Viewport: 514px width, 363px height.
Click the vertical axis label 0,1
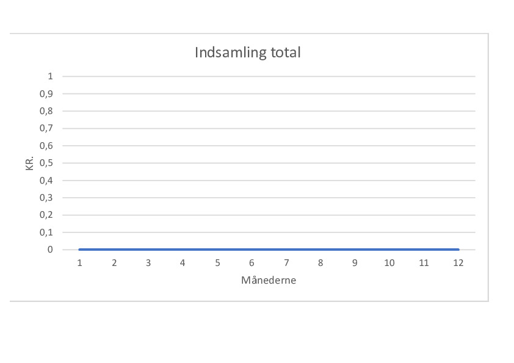click(46, 232)
